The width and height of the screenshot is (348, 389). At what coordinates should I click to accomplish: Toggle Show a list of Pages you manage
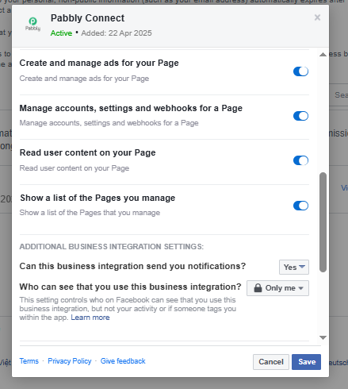300,206
